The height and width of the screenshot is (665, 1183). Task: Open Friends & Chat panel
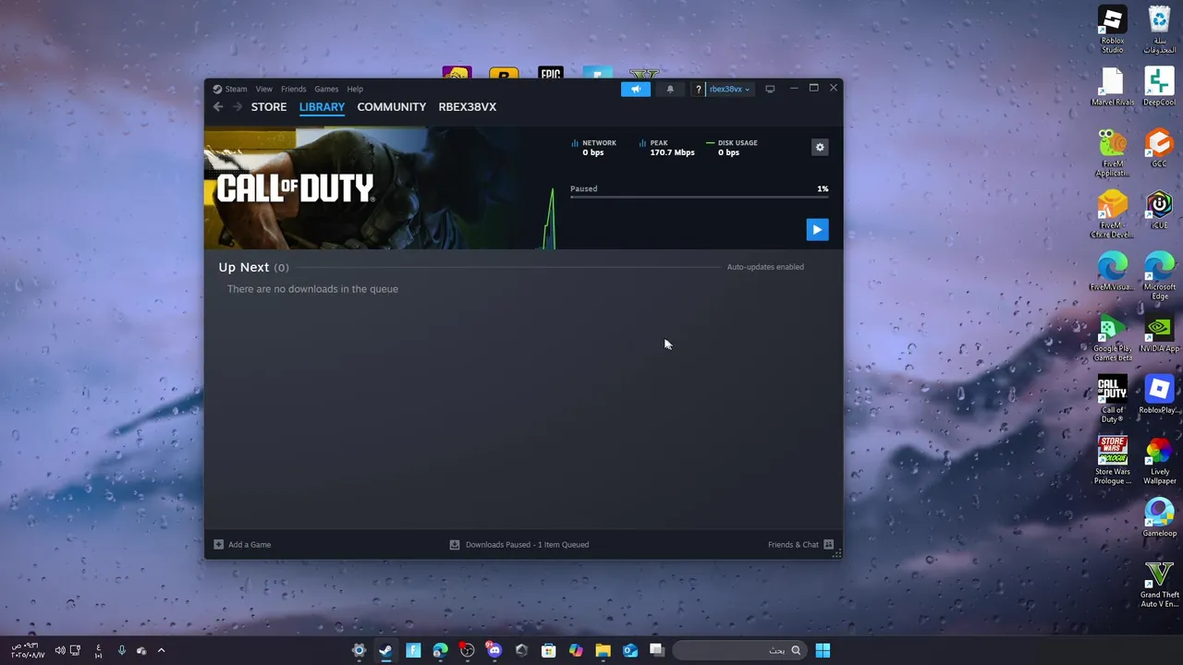pos(800,545)
